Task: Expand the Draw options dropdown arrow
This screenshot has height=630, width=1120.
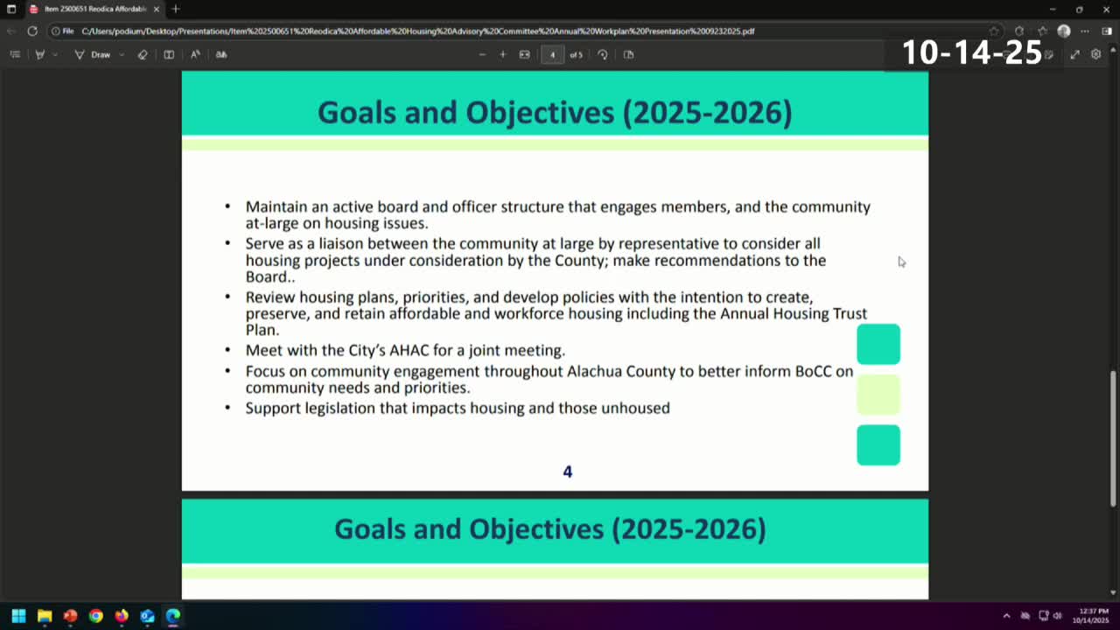Action: pos(121,54)
